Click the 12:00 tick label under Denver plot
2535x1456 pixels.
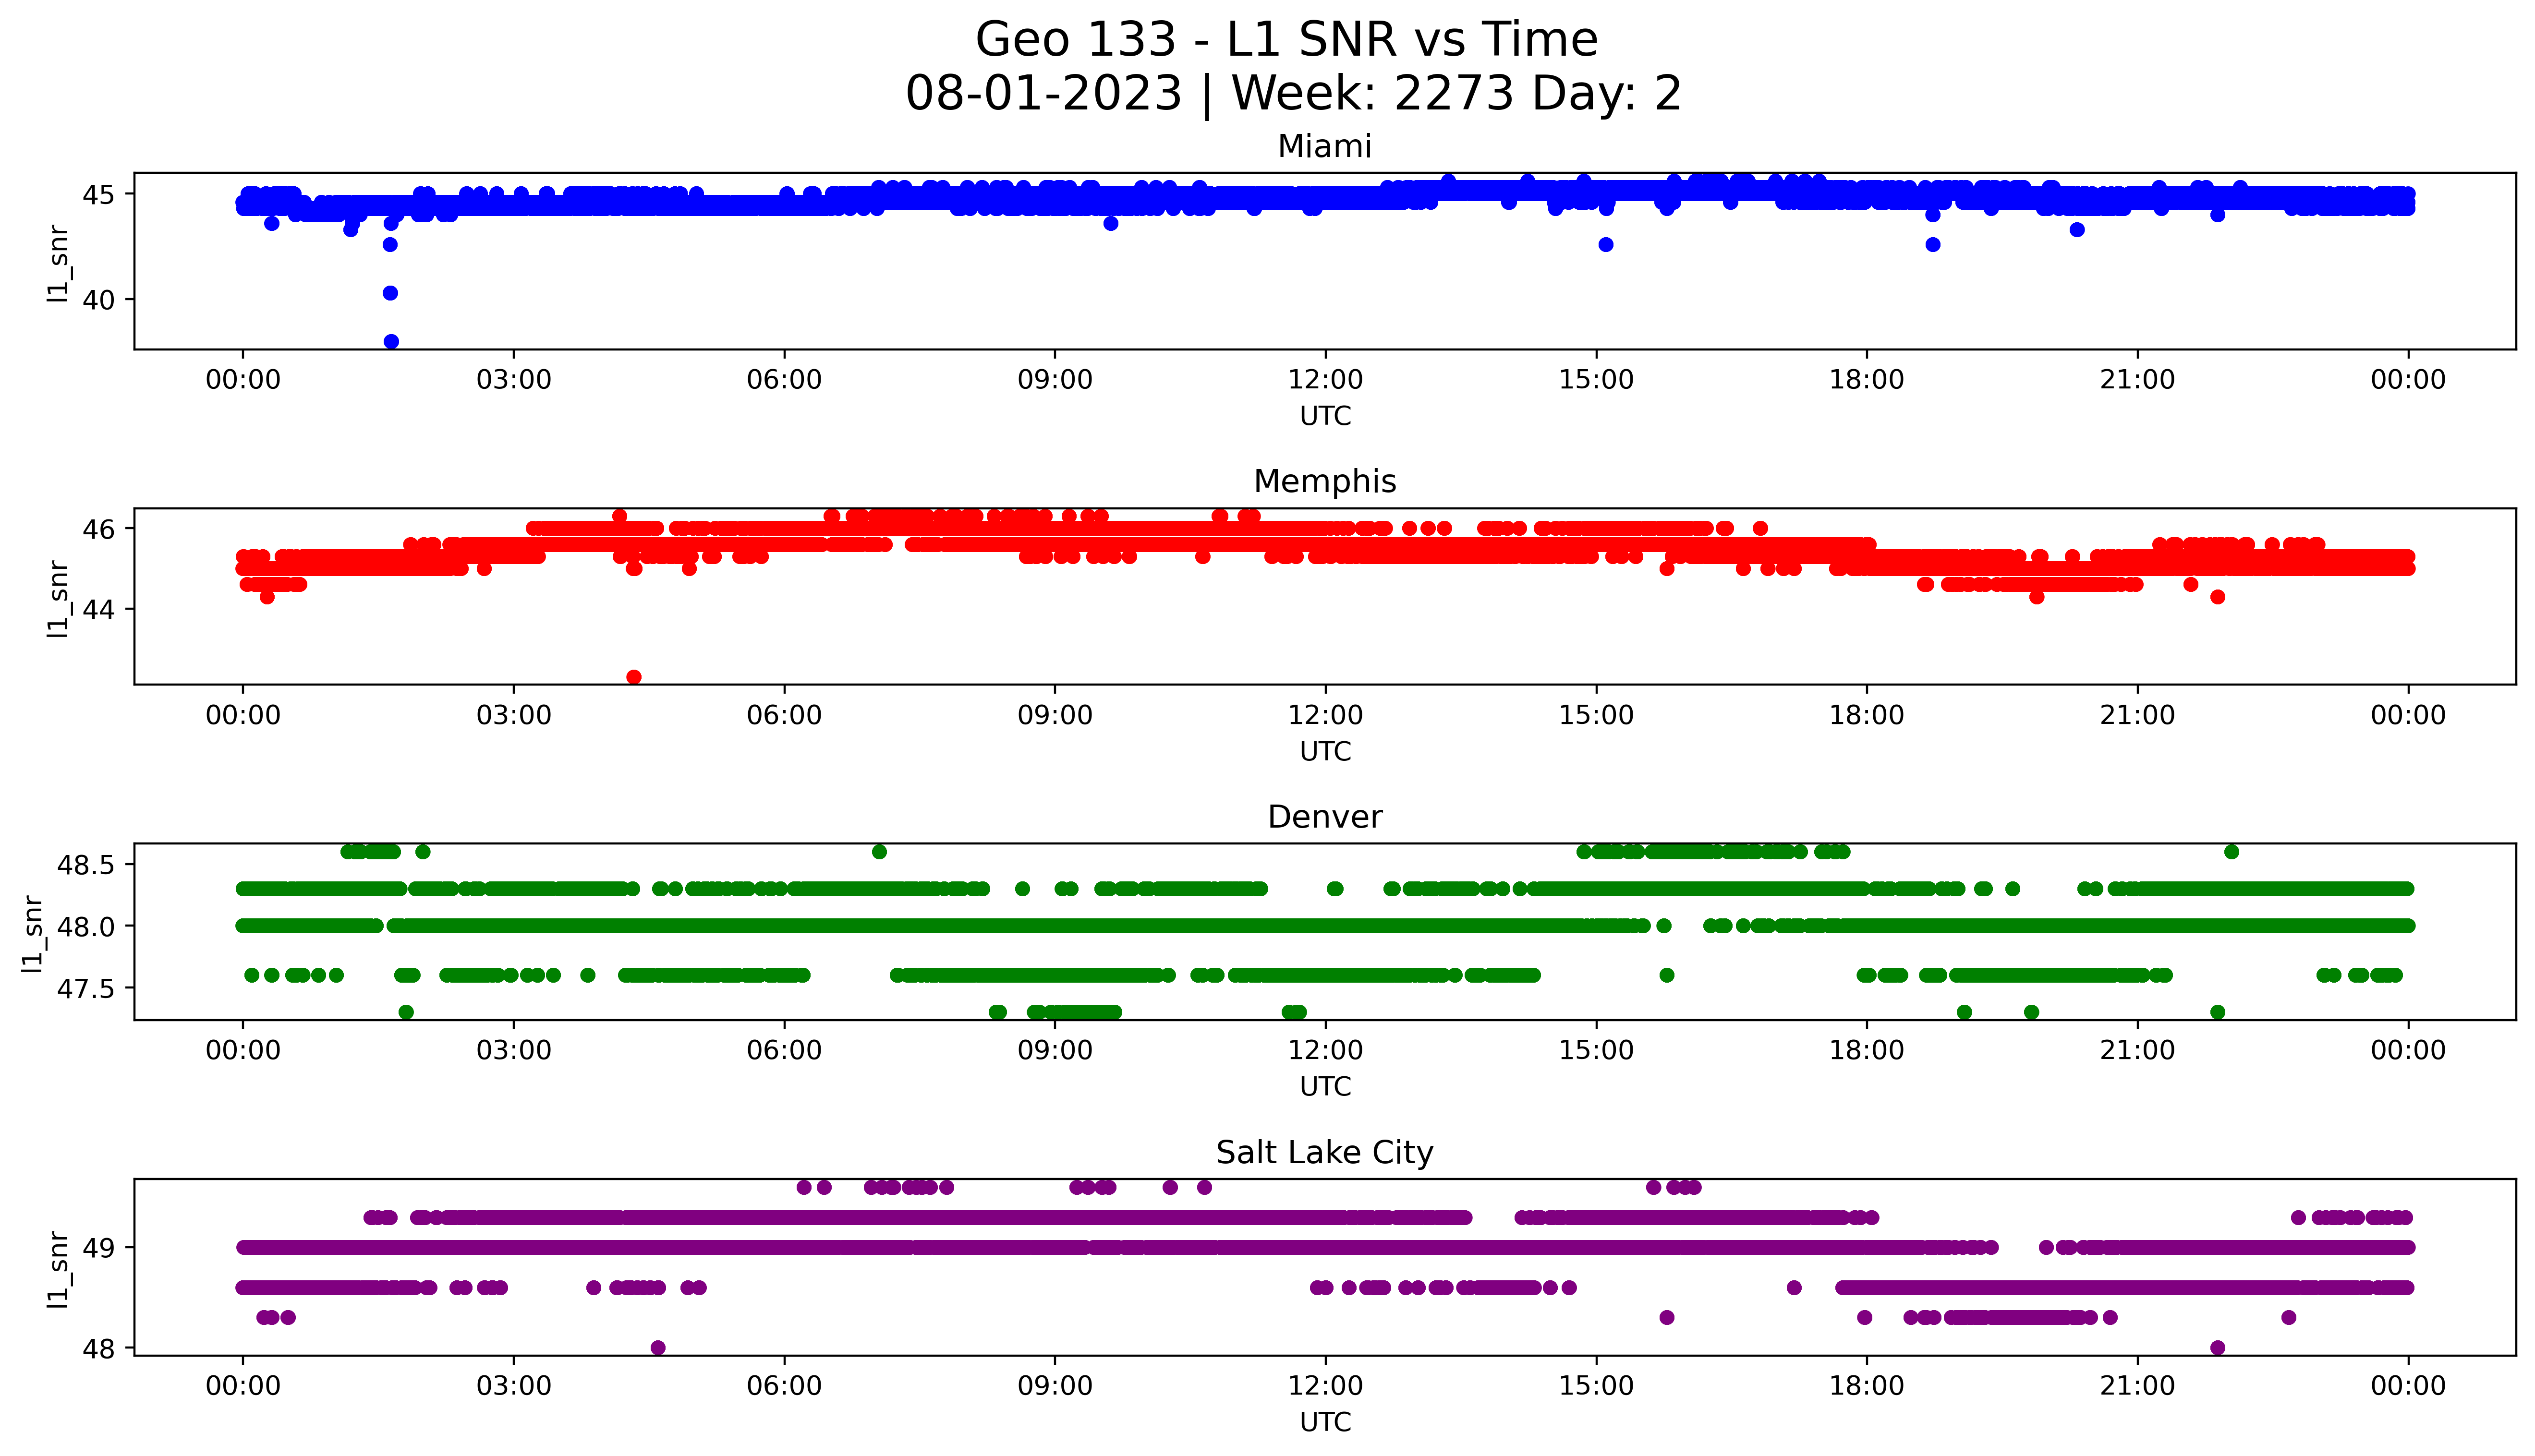pyautogui.click(x=1325, y=1051)
